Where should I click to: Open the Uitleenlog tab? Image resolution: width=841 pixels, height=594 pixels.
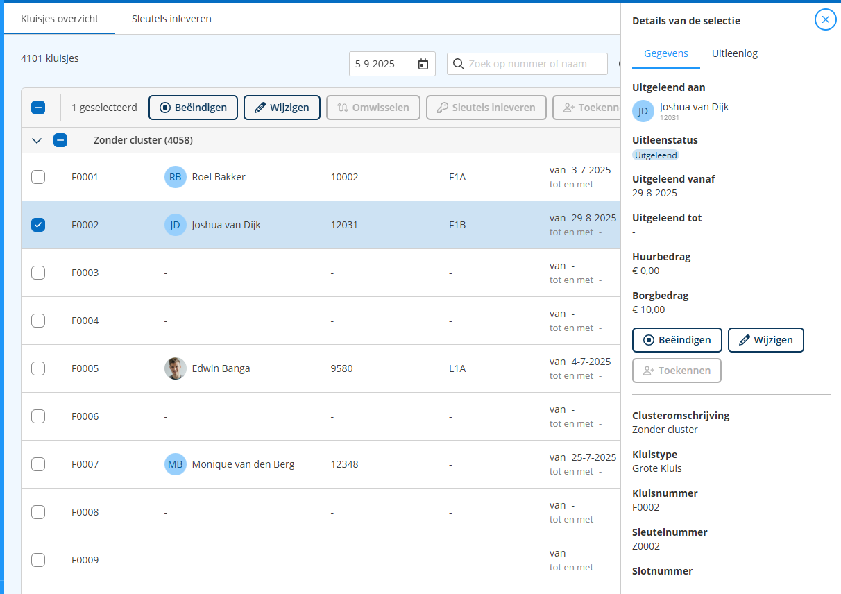click(x=735, y=53)
